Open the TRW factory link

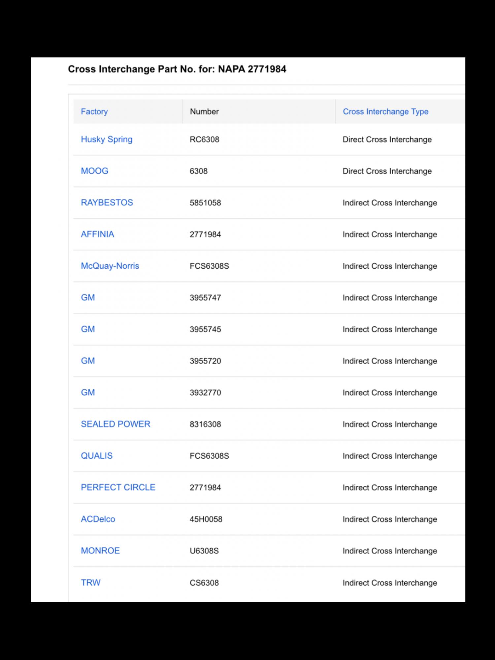pyautogui.click(x=91, y=582)
